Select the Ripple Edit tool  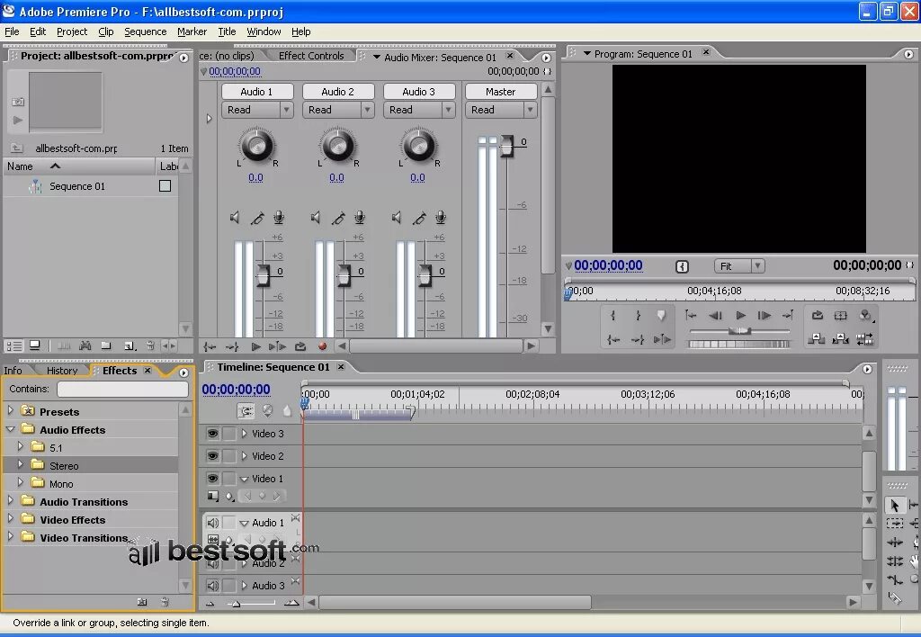click(895, 543)
